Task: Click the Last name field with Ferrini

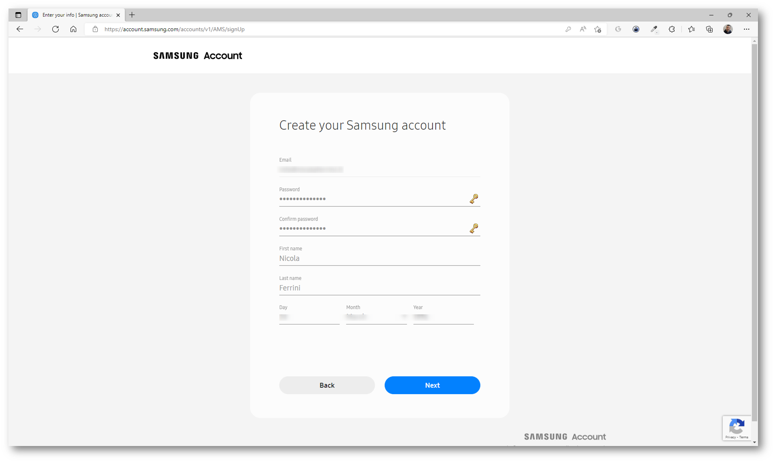Action: [380, 288]
